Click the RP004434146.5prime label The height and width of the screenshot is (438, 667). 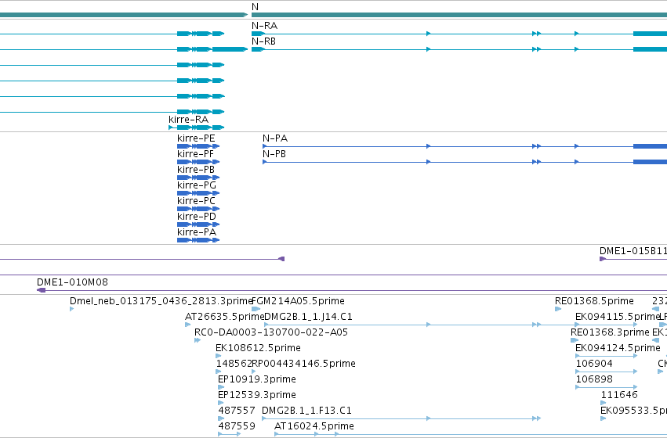(x=303, y=363)
